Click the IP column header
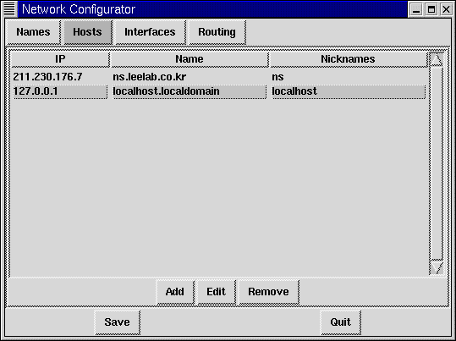 pyautogui.click(x=60, y=59)
